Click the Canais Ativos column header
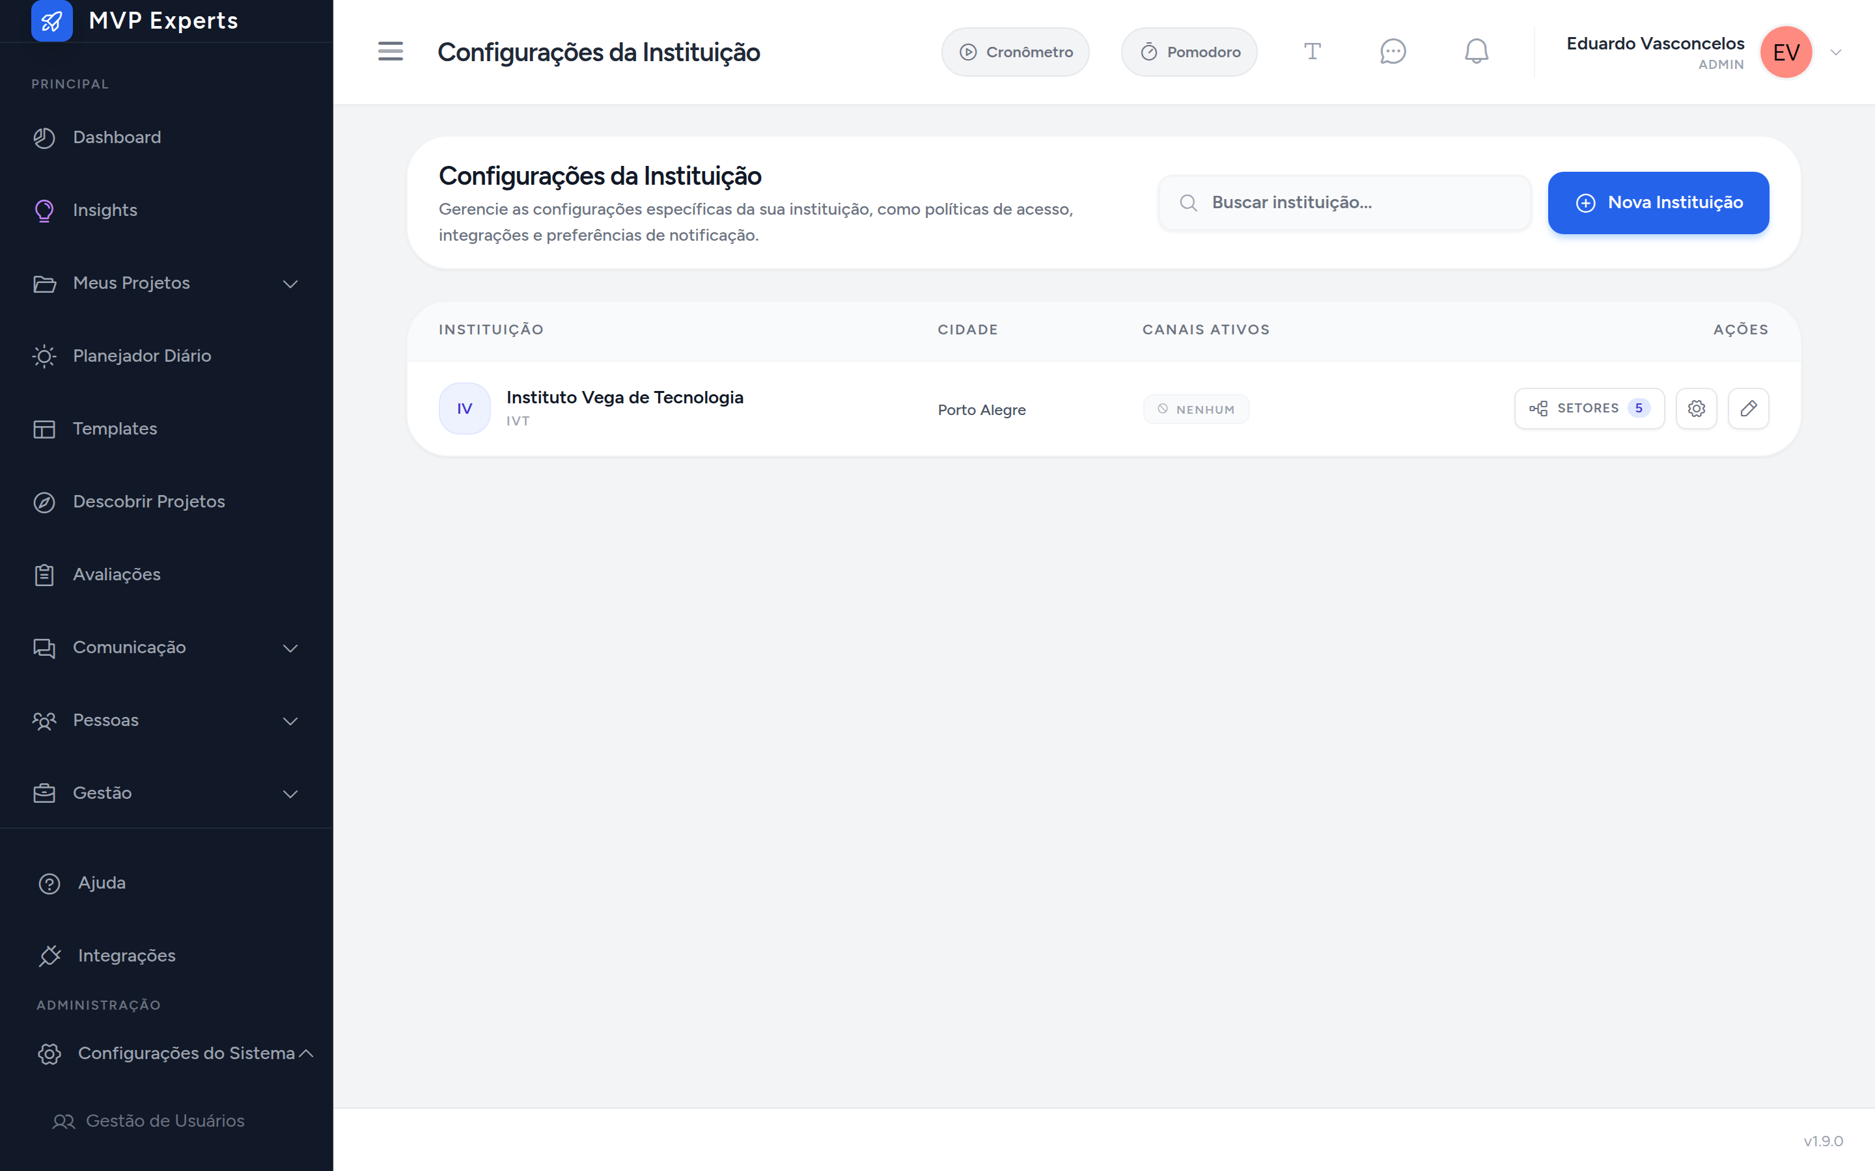 [x=1206, y=330]
